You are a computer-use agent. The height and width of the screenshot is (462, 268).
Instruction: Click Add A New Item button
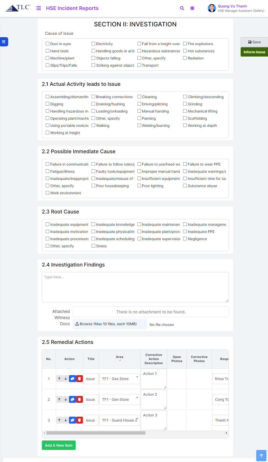pyautogui.click(x=59, y=445)
